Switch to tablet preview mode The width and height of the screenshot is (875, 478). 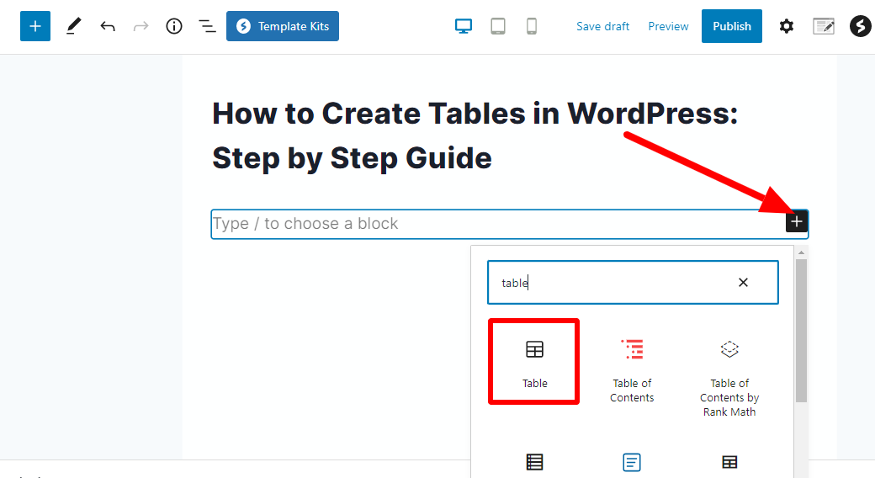coord(498,26)
